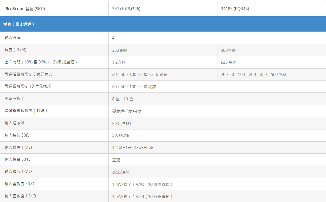The image size is (326, 202).
Task: Click the '輸入通道' row label
Action: pos(13,38)
